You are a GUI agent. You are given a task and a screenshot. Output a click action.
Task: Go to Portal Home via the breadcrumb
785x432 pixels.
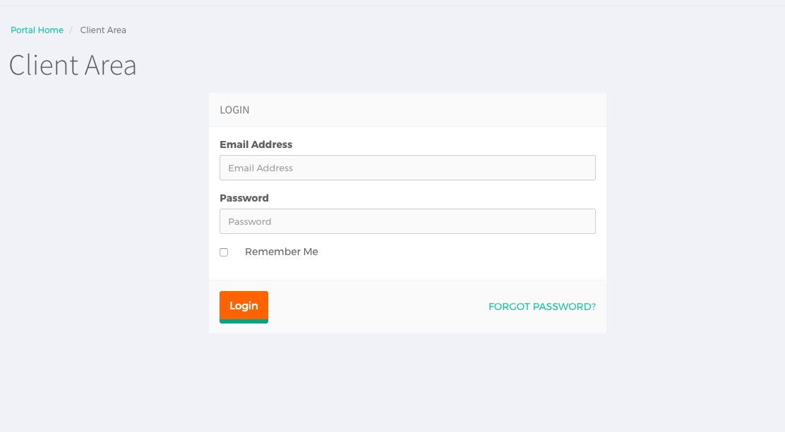(x=37, y=30)
